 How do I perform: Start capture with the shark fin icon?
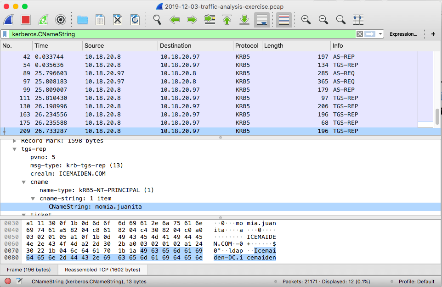coord(8,20)
